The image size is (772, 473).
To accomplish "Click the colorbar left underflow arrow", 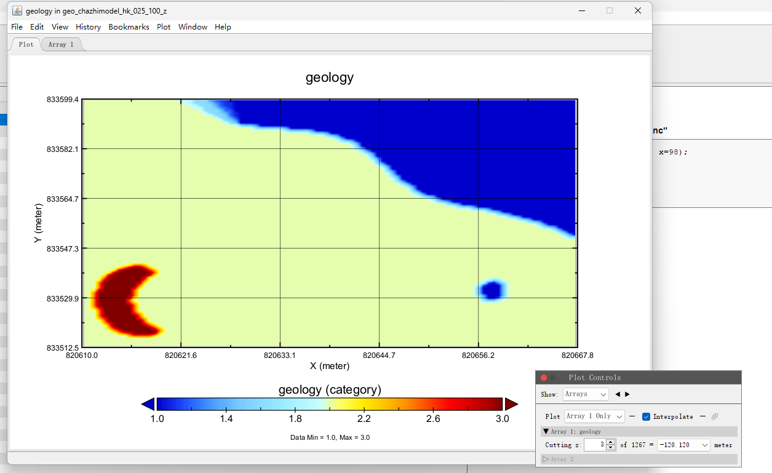I will [148, 404].
